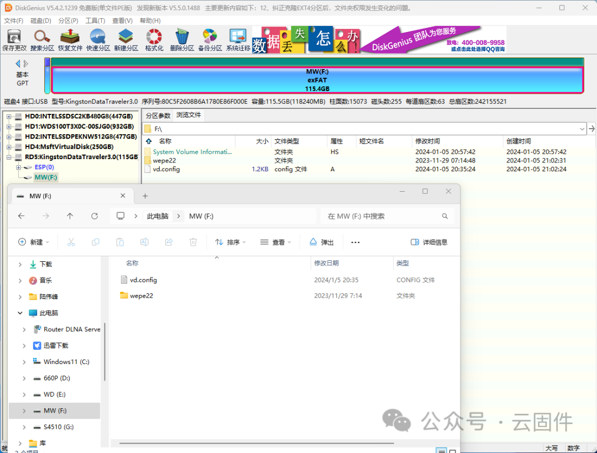
Task: Open the Backup Partition (备份分区) tool
Action: (210, 40)
